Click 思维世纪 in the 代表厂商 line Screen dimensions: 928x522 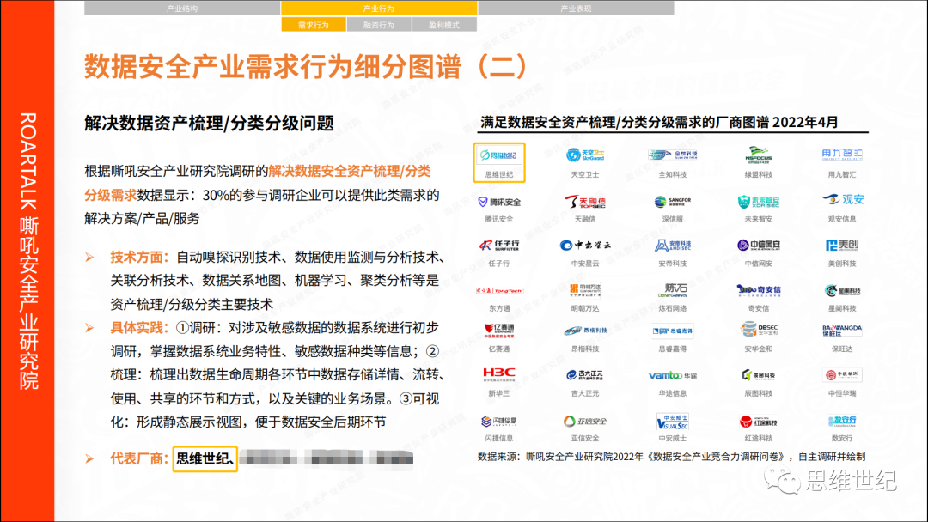pos(205,458)
